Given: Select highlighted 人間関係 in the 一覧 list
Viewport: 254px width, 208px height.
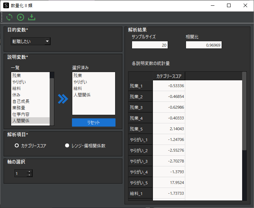Looking at the screenshot, I should pos(30,120).
